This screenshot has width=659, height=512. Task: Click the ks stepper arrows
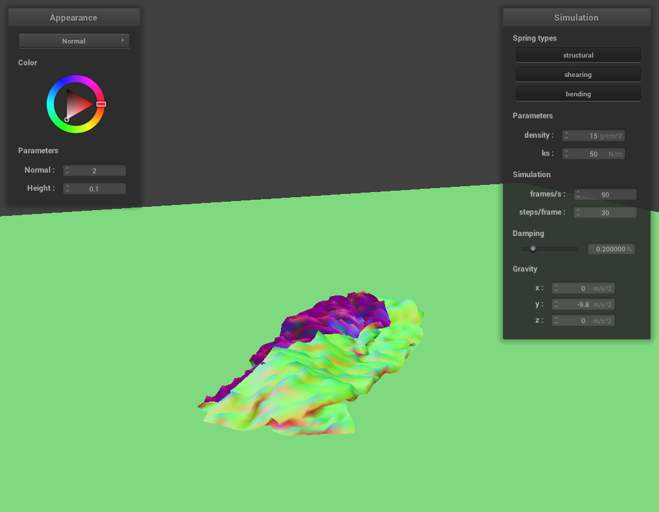[x=566, y=154]
